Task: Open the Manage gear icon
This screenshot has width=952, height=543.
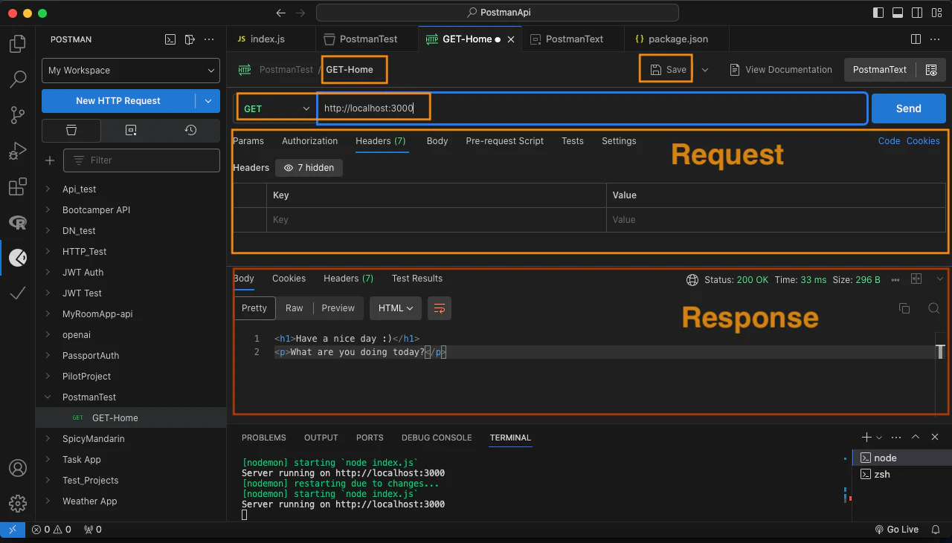Action: coord(17,504)
